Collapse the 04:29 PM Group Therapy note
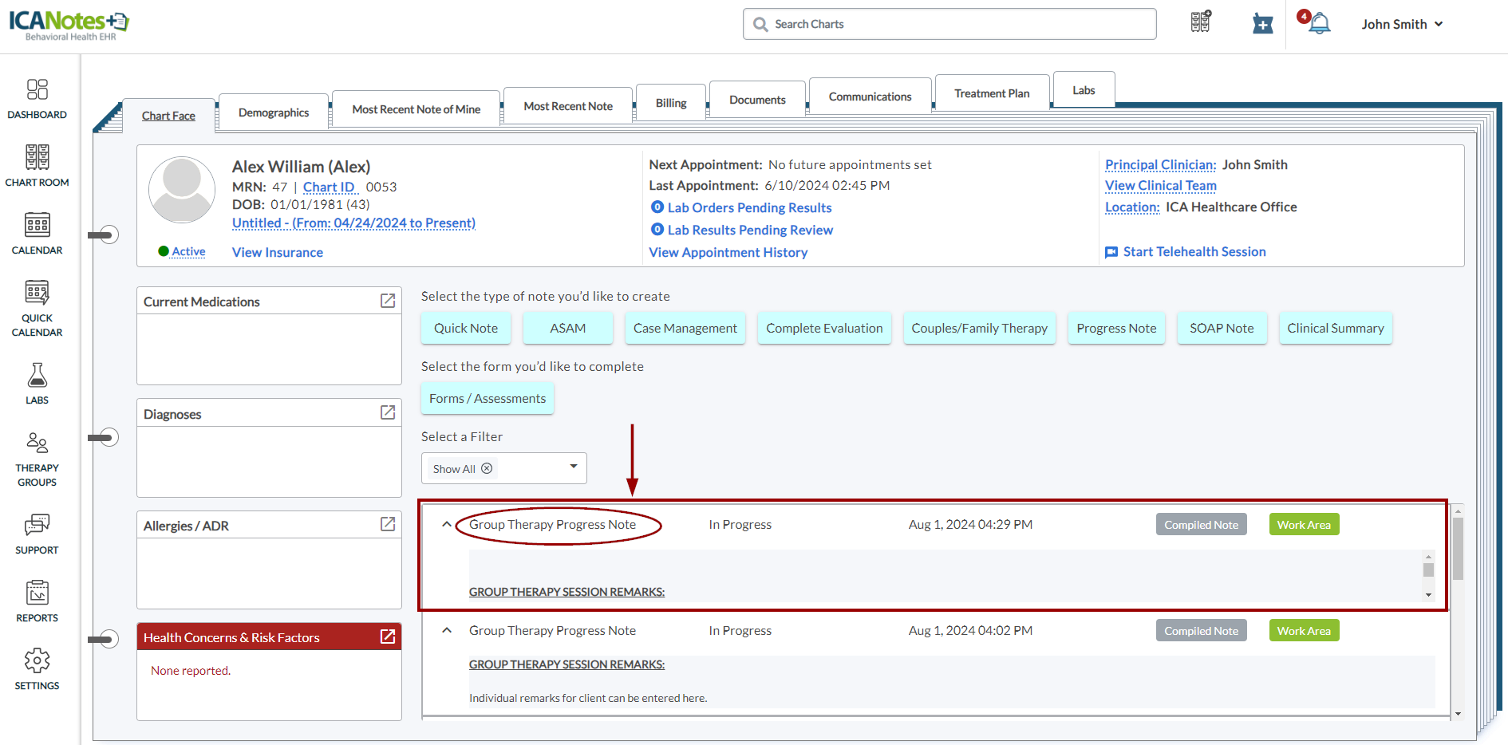The image size is (1508, 745). point(447,525)
